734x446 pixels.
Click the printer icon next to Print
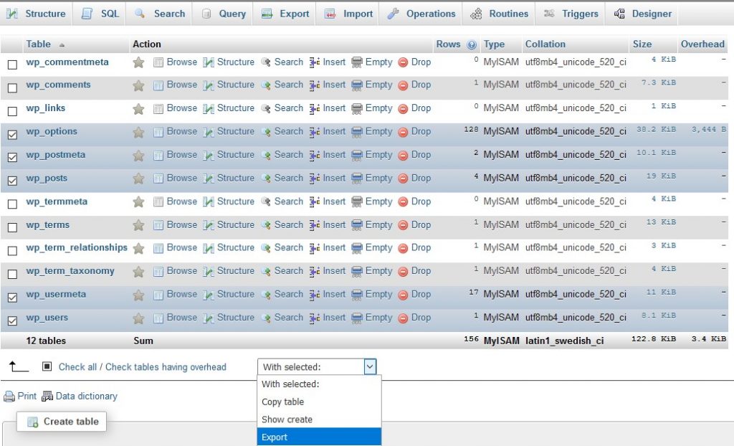[9, 397]
